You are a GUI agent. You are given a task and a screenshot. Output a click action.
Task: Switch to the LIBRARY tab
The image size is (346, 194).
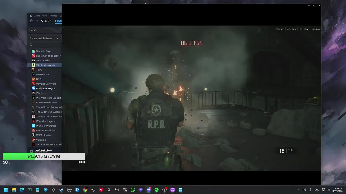[58, 21]
